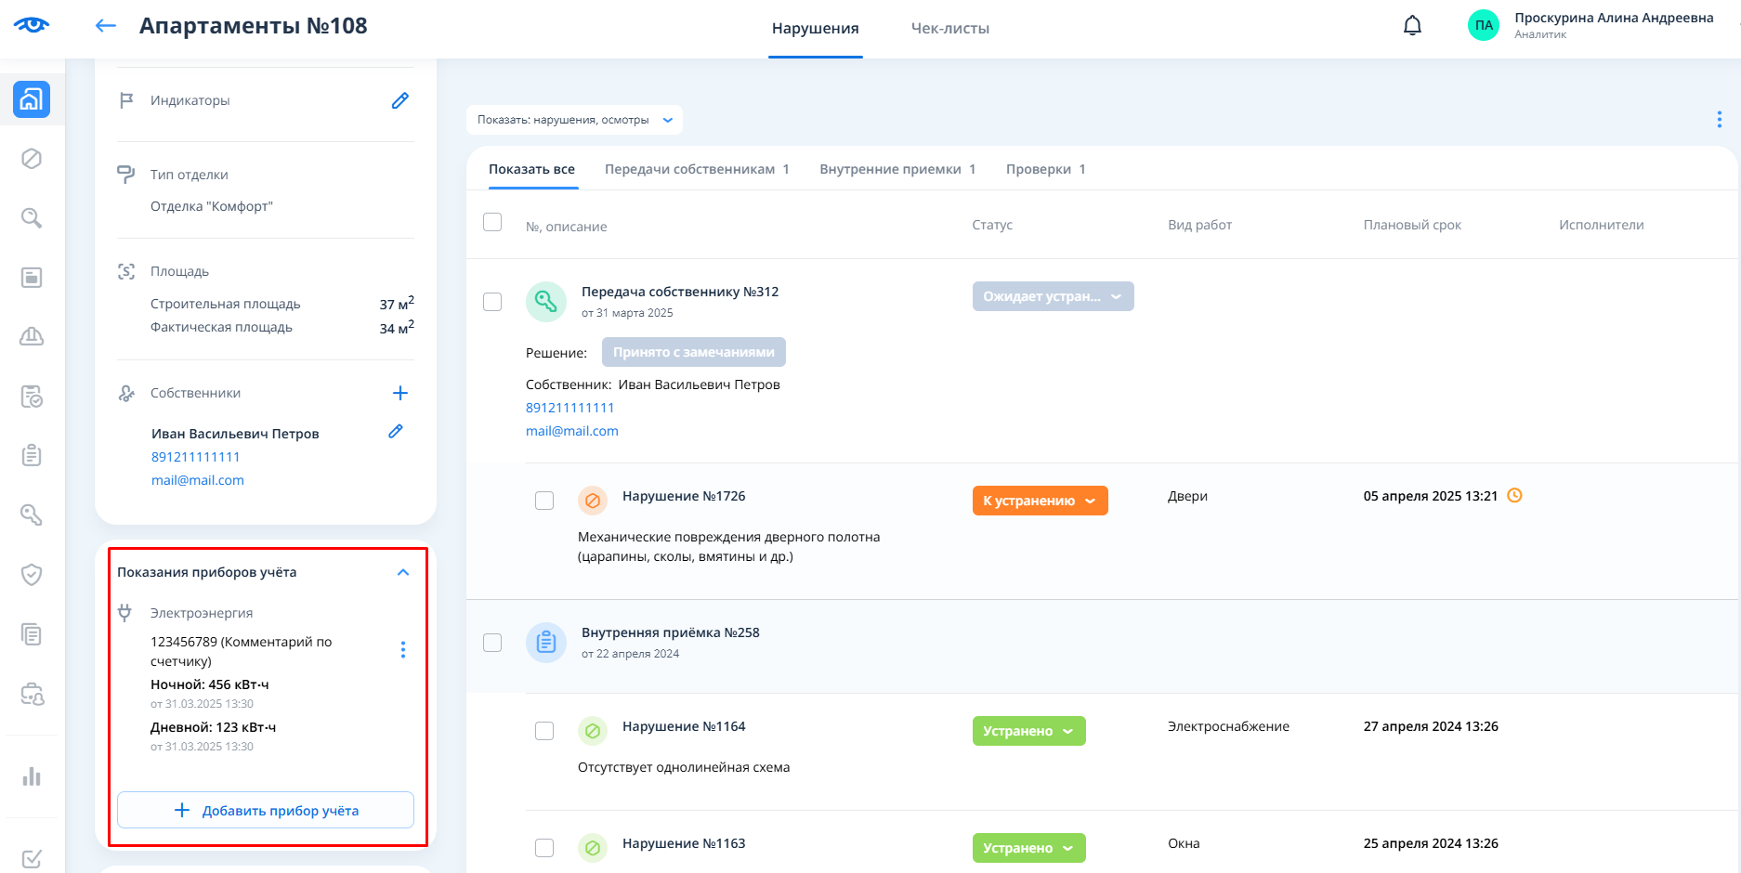The width and height of the screenshot is (1741, 873).
Task: Select the Передачи собственникам tab
Action: point(696,169)
